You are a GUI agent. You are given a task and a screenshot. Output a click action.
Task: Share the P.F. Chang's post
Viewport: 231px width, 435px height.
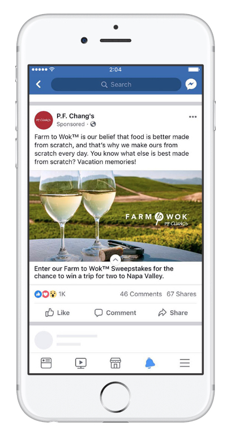click(x=173, y=313)
